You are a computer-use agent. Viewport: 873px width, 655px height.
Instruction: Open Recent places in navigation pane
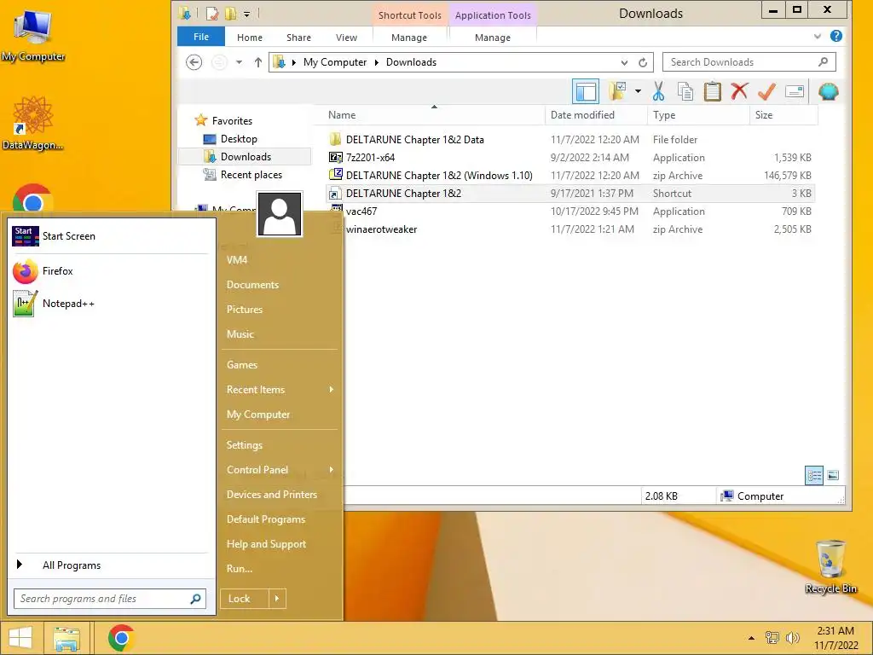point(251,174)
